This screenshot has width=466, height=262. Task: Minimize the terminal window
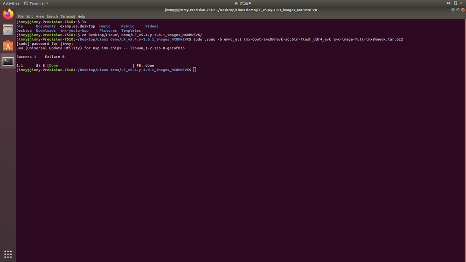coord(452,10)
